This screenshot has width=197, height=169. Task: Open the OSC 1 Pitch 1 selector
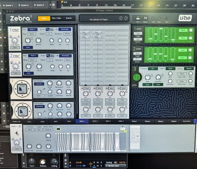(x=32, y=29)
